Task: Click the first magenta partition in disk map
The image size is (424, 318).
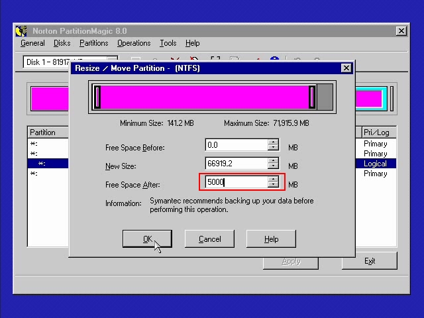Action: (50, 99)
